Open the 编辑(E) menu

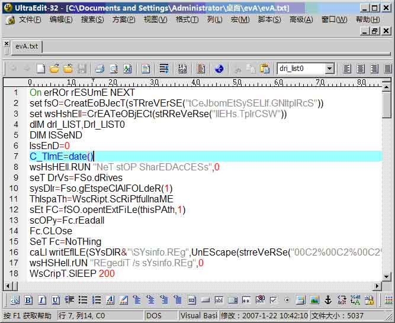[61, 20]
